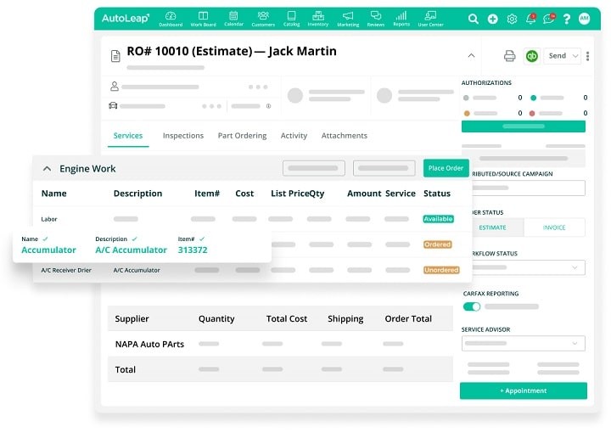Collapse the Engine Work section
Viewport: 611px width, 438px height.
tap(47, 169)
